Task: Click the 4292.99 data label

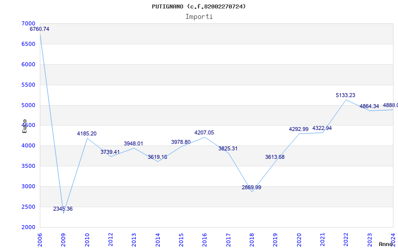Action: pos(299,129)
